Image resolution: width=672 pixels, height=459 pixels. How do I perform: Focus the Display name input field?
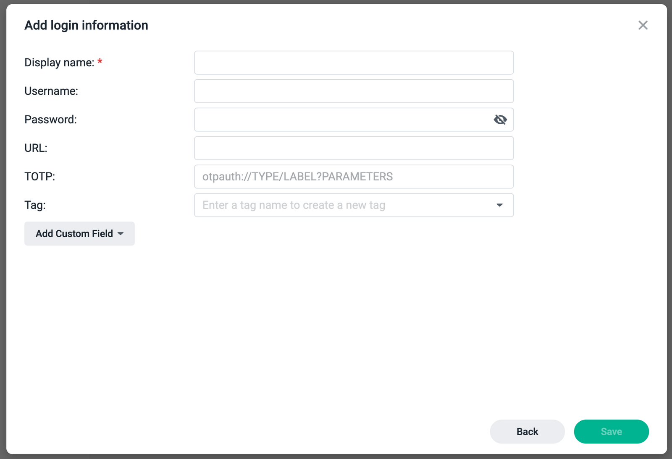354,63
